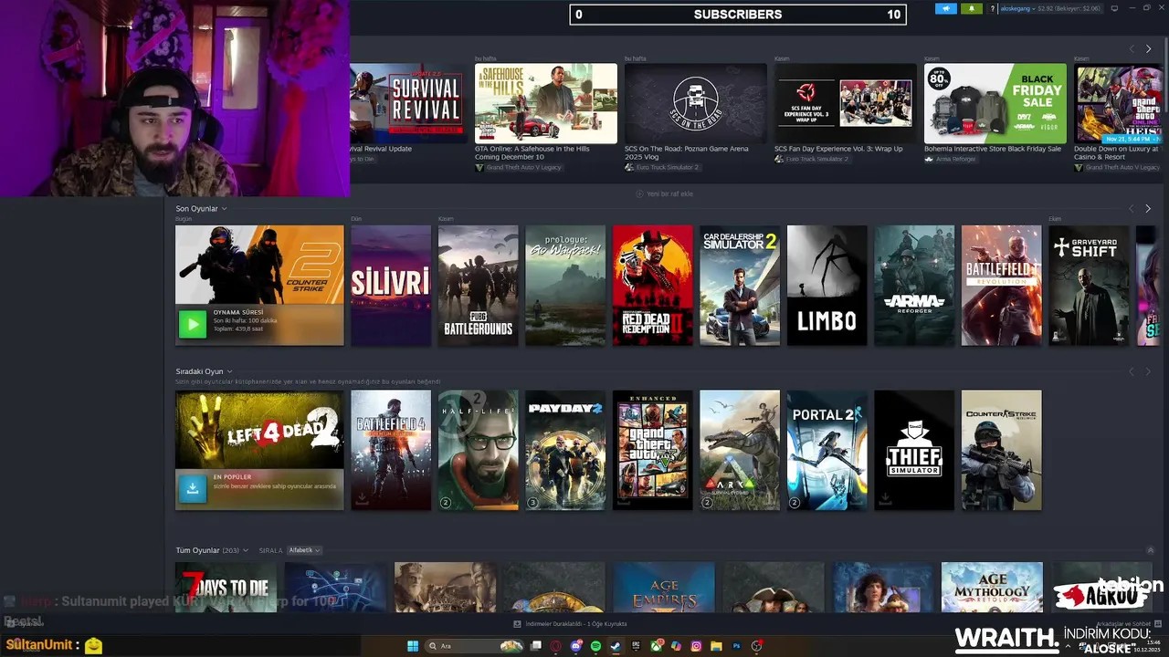Open Graveyard Shift game cover
Screen dimensions: 1169x657
tap(1089, 286)
